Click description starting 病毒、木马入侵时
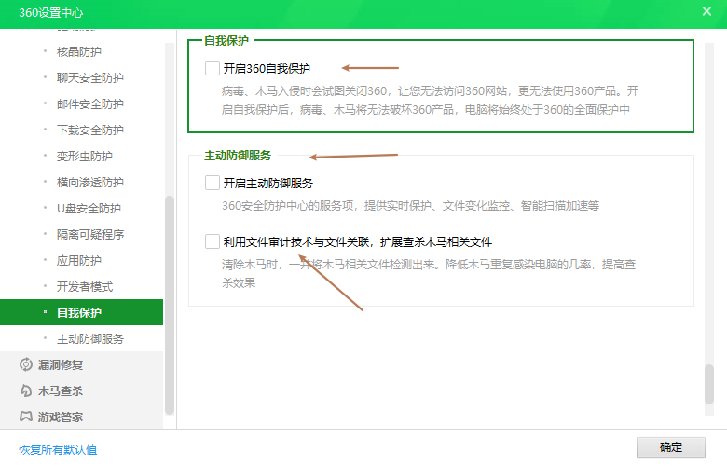727x466 pixels. coord(430,100)
